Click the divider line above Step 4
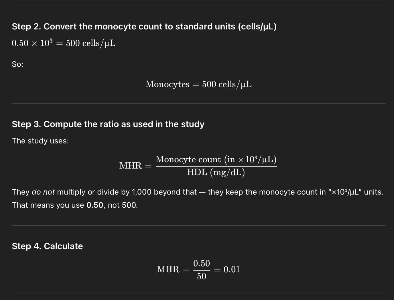Viewport: 394px width, 300px height. coord(198,225)
